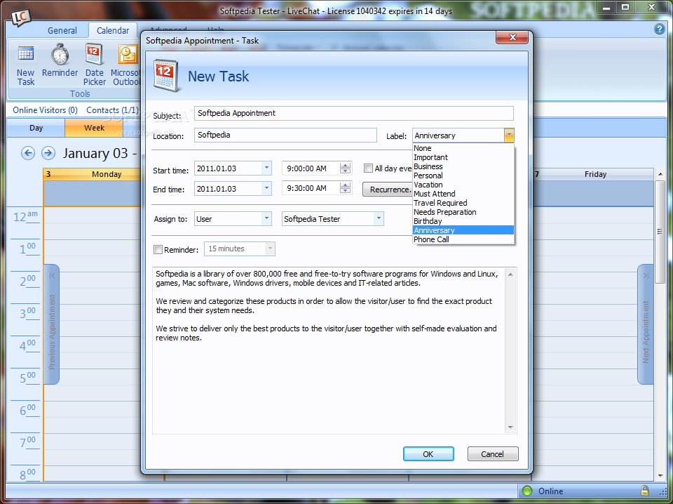Click the Next Appointment side button
The height and width of the screenshot is (504, 673).
(x=645, y=324)
